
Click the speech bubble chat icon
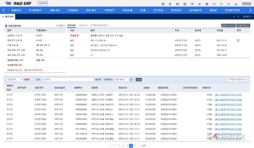[192, 4]
